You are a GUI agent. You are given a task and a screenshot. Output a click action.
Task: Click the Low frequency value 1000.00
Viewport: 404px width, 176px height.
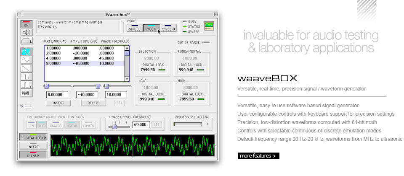[x=151, y=88]
